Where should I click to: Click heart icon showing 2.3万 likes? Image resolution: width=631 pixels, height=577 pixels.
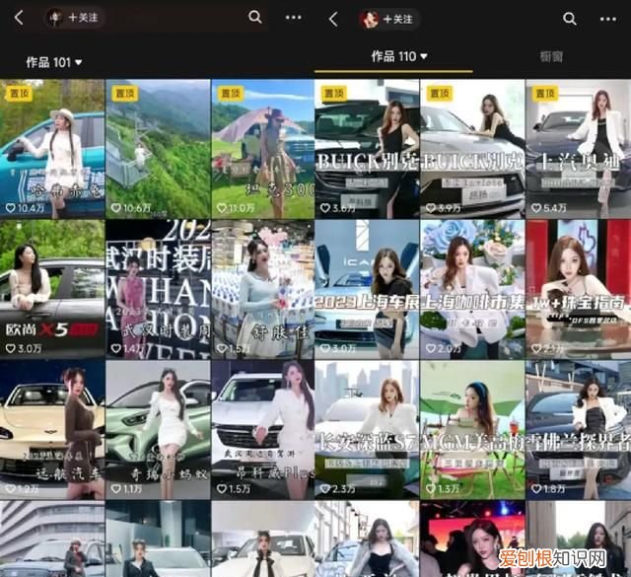click(x=325, y=489)
